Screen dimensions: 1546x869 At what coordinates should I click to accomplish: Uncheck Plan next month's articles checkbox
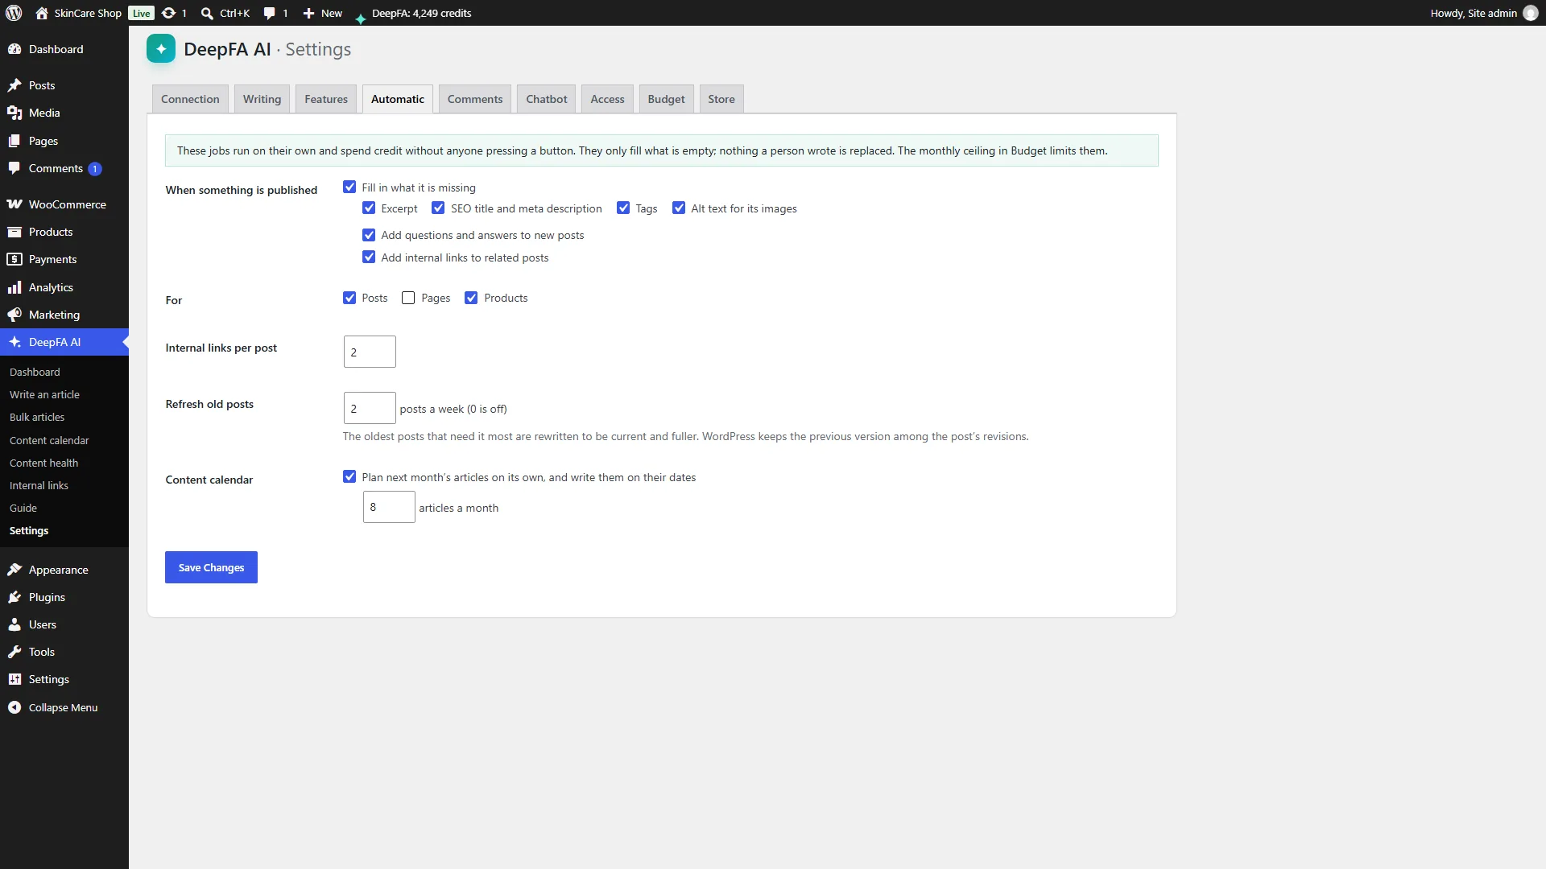click(349, 476)
